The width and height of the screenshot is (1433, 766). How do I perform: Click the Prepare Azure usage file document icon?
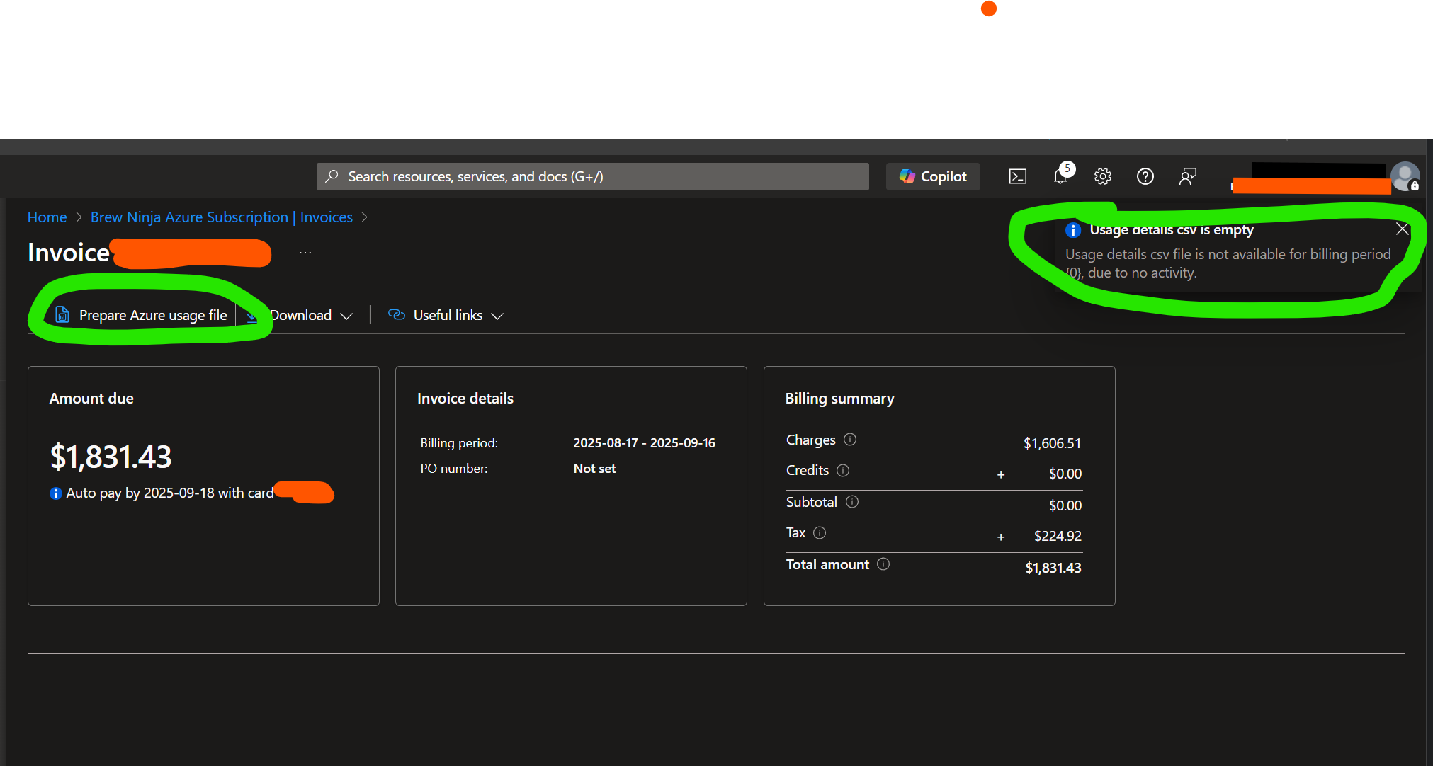click(62, 315)
